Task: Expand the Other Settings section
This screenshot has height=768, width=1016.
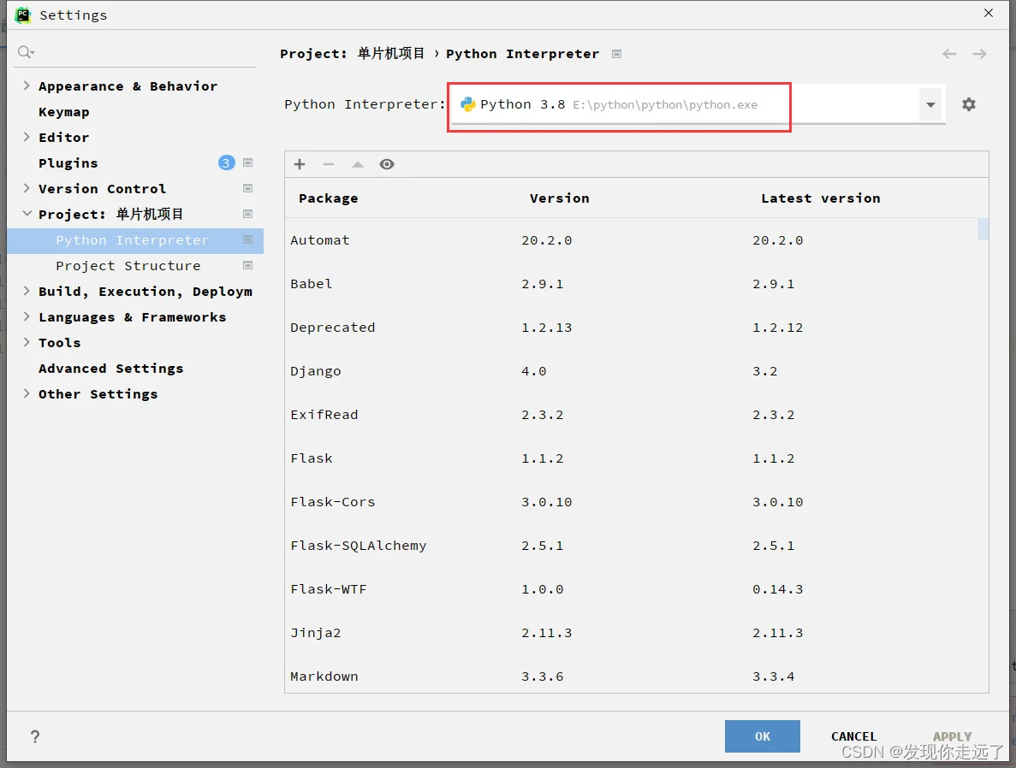Action: (27, 393)
